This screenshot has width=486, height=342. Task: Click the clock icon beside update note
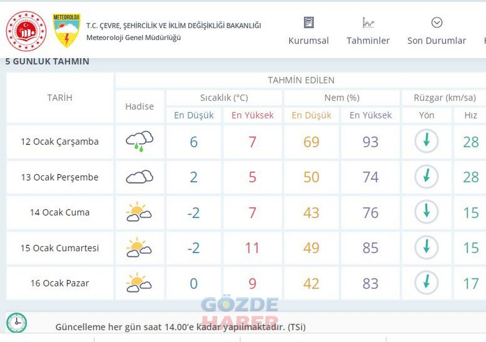[17, 323]
